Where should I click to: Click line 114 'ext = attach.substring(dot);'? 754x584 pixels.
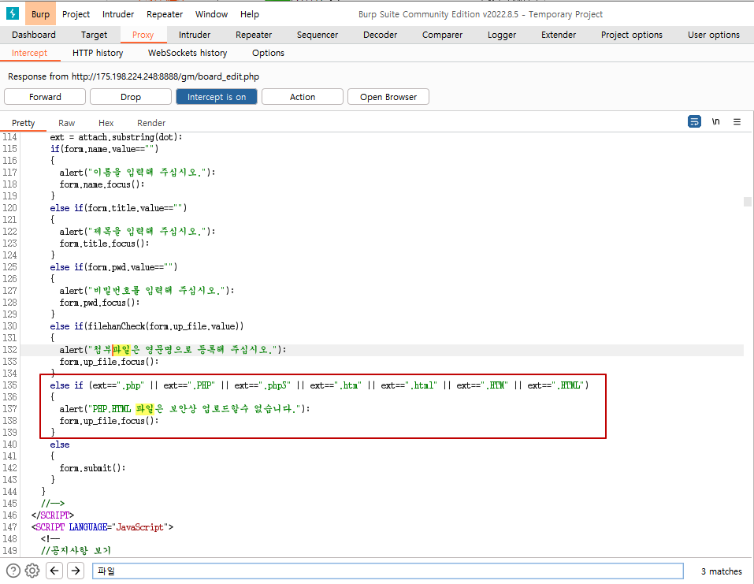pyautogui.click(x=116, y=136)
